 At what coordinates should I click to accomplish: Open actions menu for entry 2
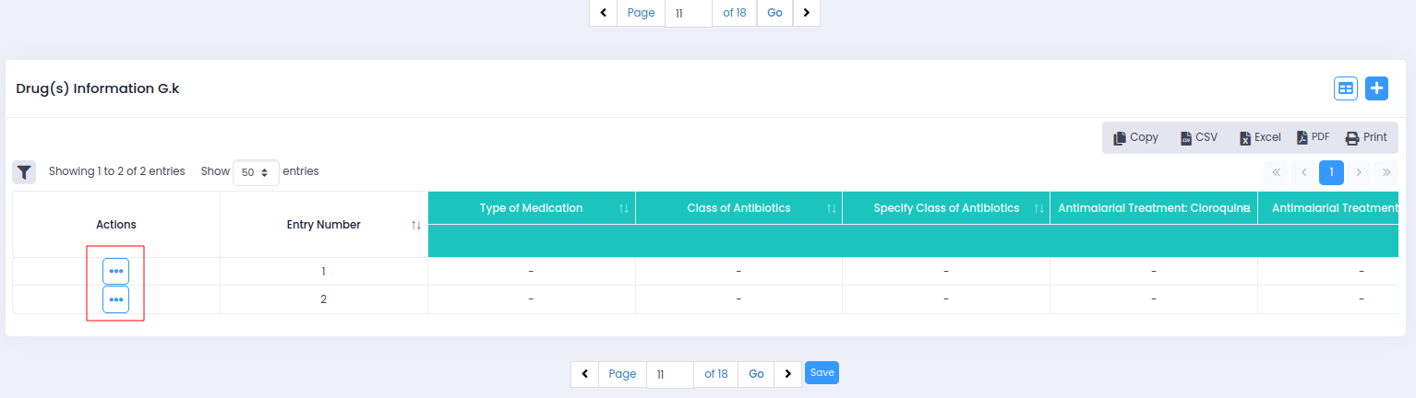click(x=115, y=299)
